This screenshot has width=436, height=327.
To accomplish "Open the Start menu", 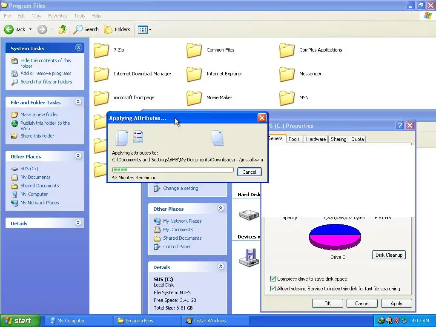I will point(20,321).
